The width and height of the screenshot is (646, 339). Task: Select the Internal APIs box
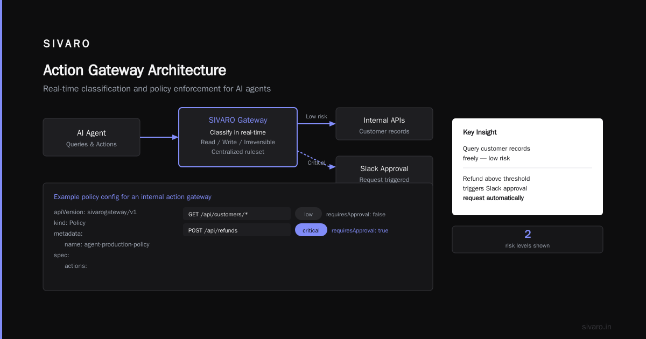(x=384, y=124)
